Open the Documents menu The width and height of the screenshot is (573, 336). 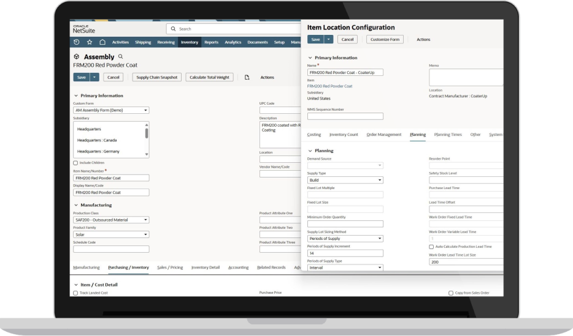click(x=258, y=42)
